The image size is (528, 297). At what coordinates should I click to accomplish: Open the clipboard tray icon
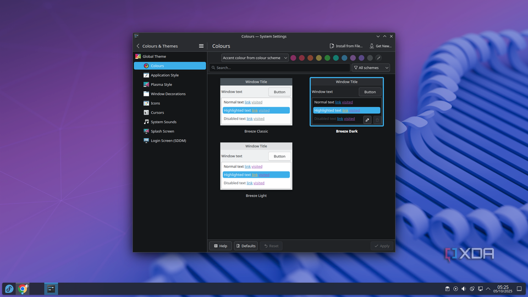pyautogui.click(x=447, y=289)
